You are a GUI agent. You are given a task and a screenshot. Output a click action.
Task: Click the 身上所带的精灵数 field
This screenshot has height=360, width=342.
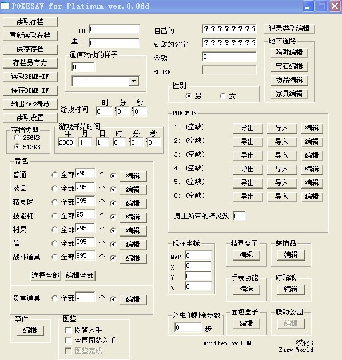click(x=239, y=216)
